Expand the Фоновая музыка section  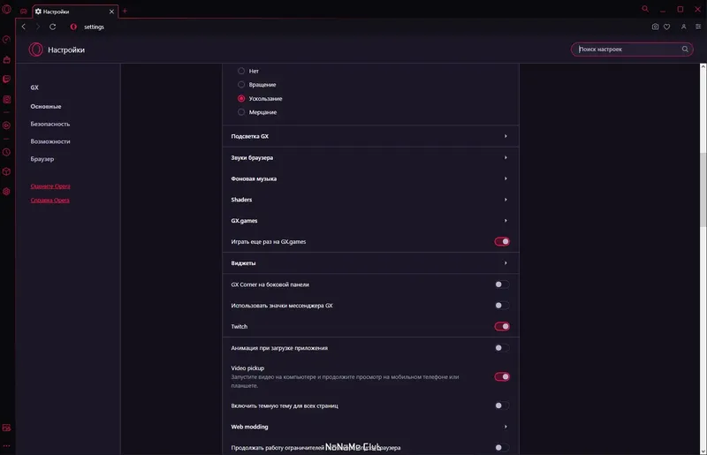370,178
